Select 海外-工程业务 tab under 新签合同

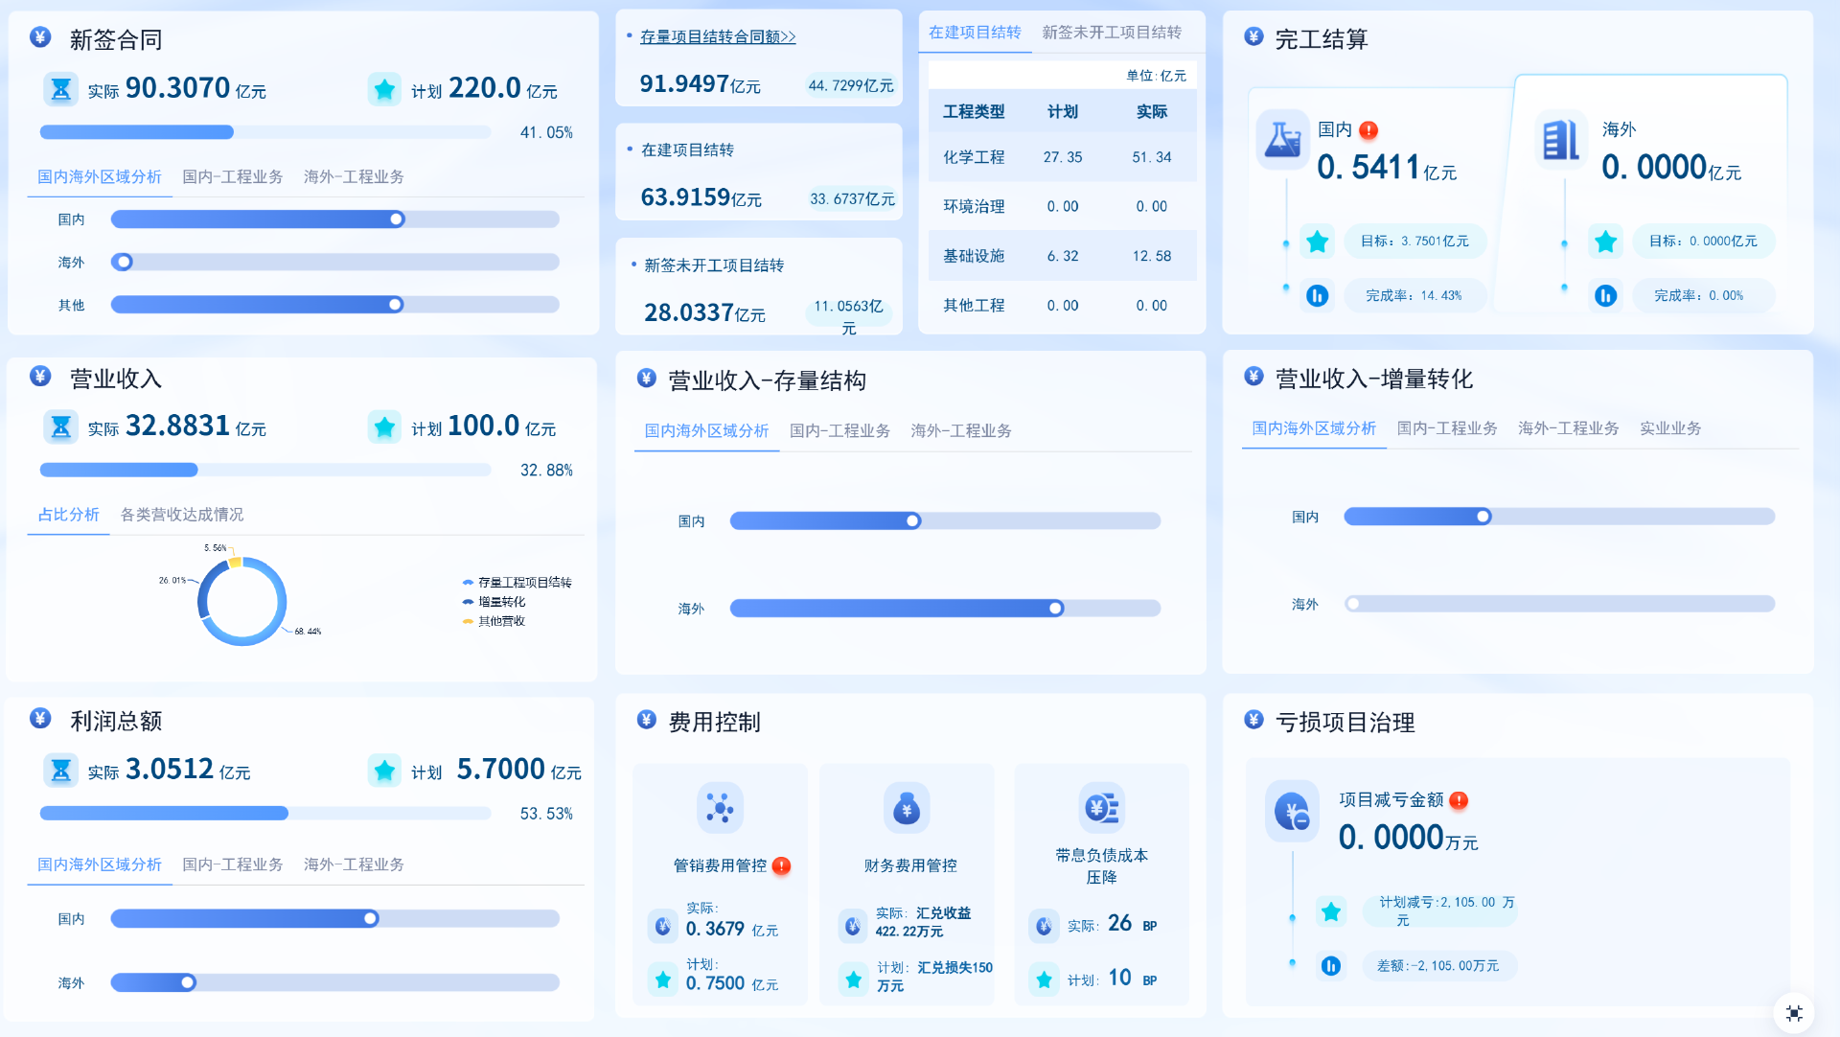(x=354, y=177)
